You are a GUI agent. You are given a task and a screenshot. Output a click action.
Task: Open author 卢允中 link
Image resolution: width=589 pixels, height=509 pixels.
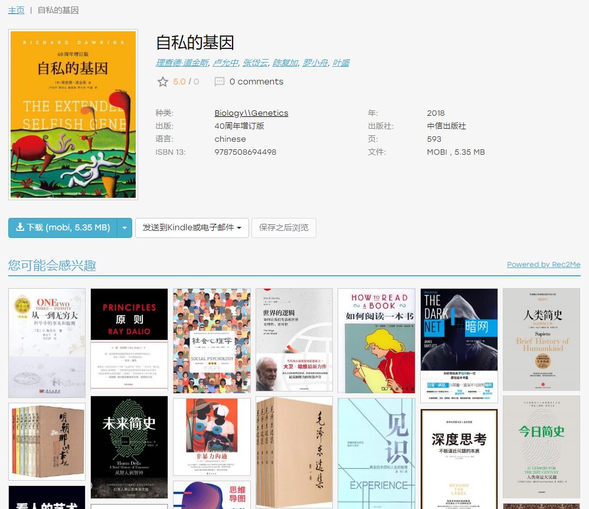(x=225, y=63)
